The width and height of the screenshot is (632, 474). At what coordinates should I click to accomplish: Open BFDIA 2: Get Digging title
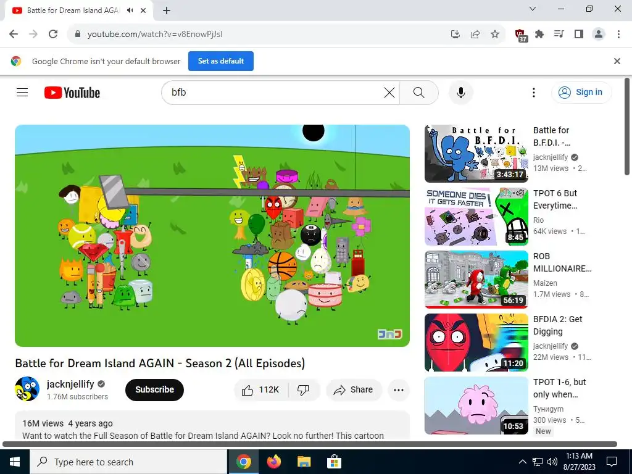tap(557, 325)
